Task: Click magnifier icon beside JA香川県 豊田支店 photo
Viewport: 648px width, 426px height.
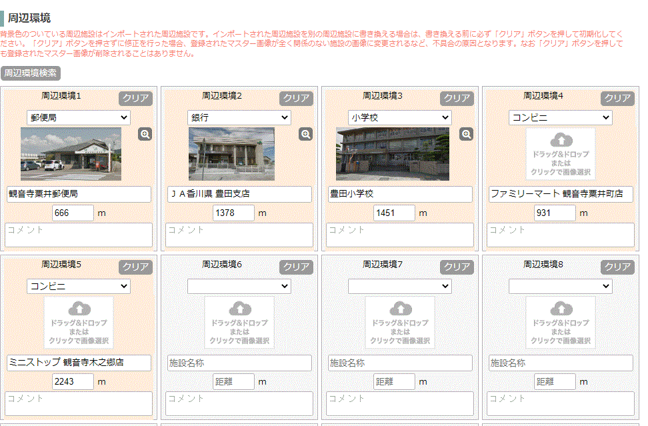Action: point(305,134)
